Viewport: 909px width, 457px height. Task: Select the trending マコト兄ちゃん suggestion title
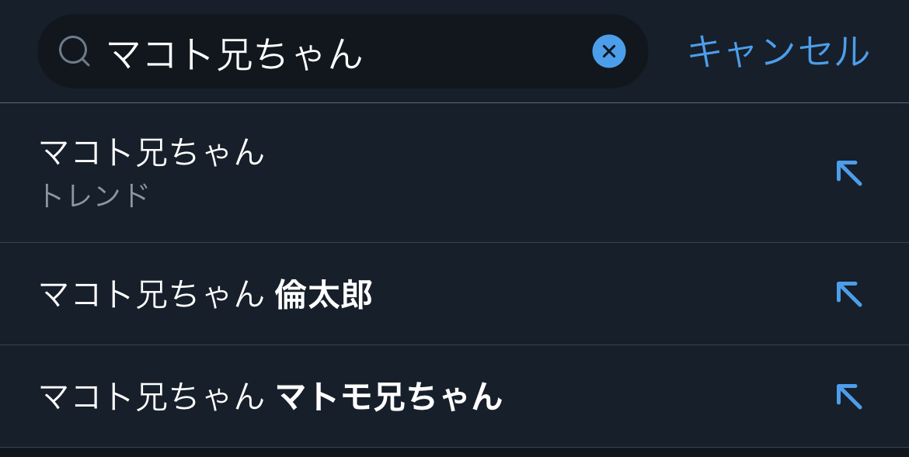[152, 151]
